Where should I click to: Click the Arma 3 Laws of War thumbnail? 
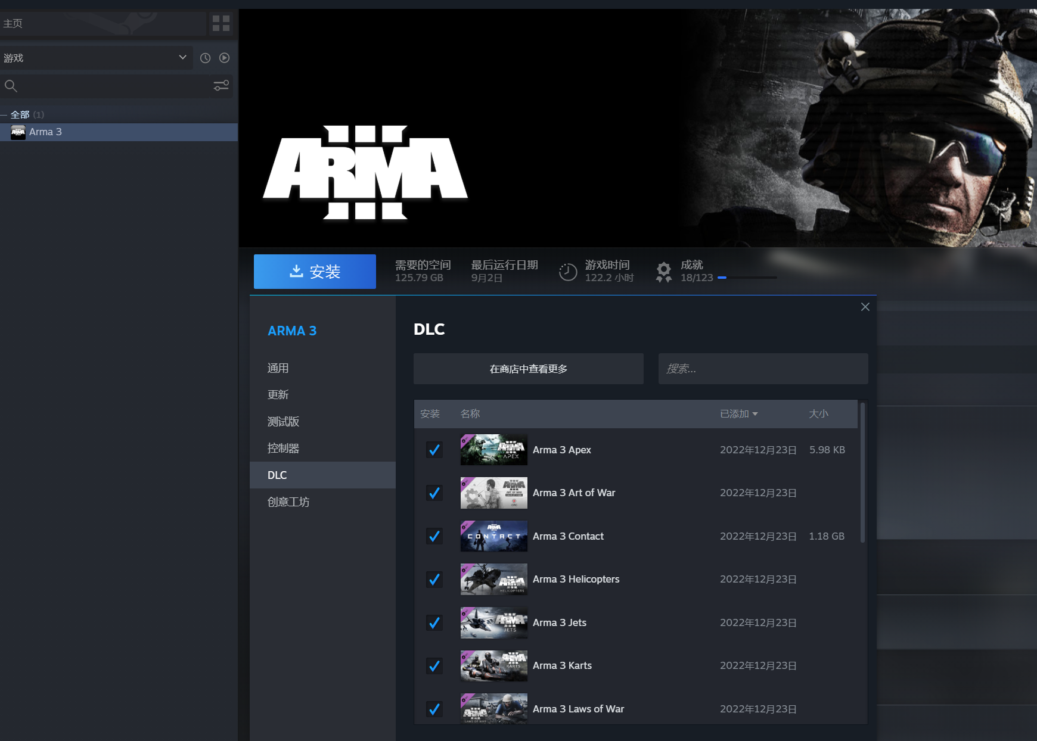click(494, 709)
